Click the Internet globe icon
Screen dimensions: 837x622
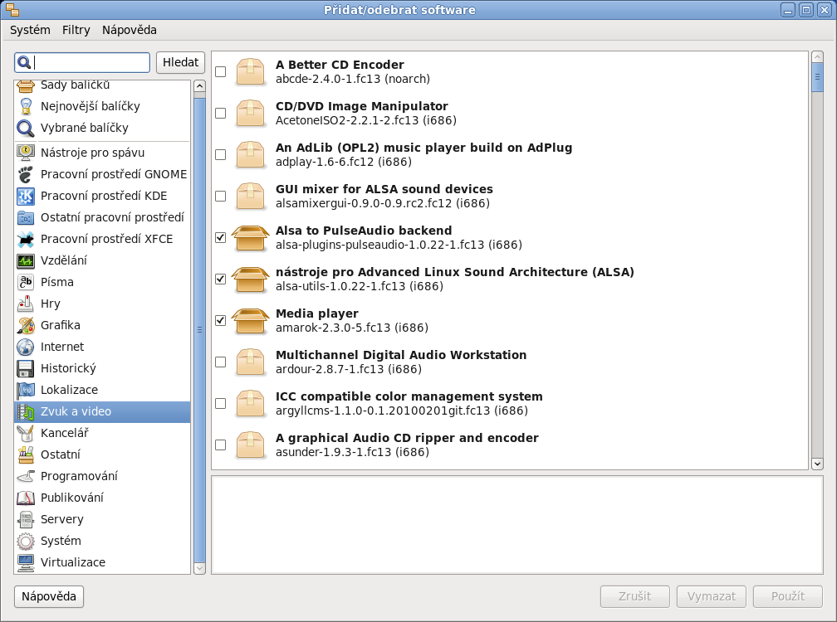click(26, 347)
